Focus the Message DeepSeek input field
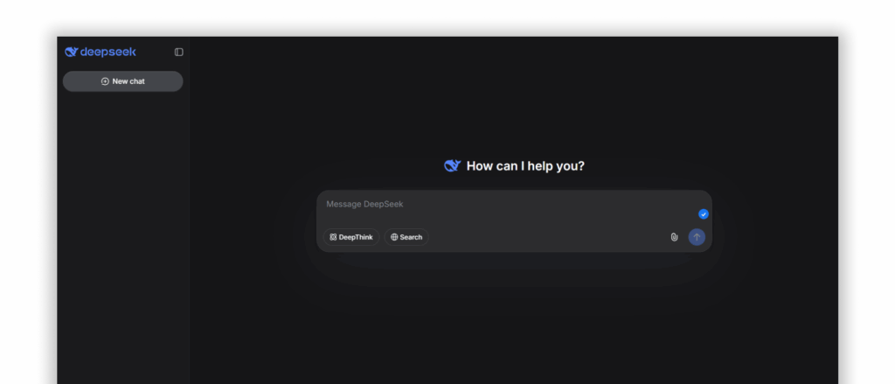The width and height of the screenshot is (895, 384). 498,205
